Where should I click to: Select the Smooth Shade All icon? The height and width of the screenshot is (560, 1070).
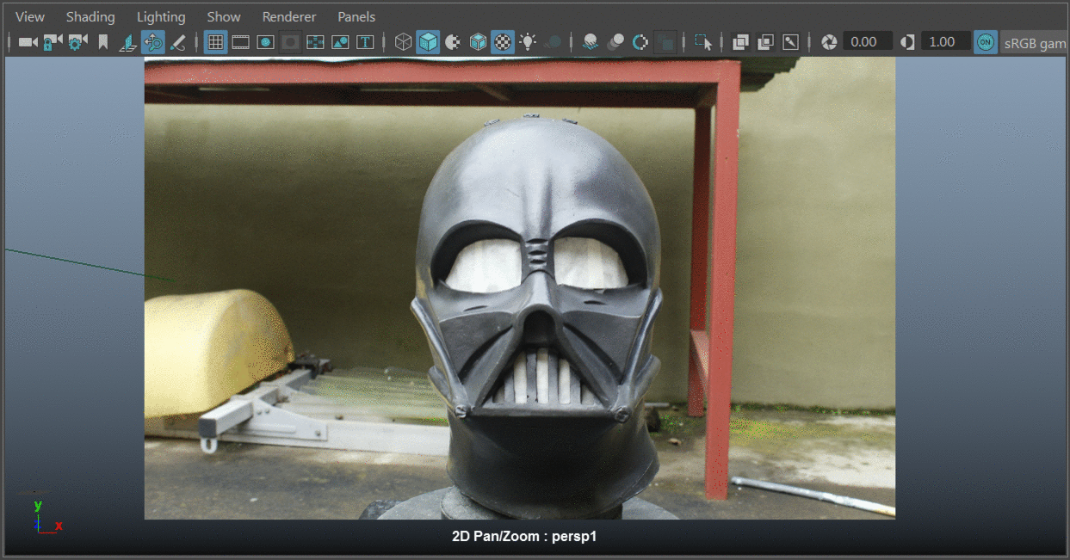(x=429, y=41)
